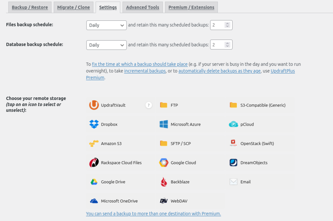This screenshot has height=221, width=333.
Task: Click the UpdraftVault question mark help icon
Action: [149, 105]
